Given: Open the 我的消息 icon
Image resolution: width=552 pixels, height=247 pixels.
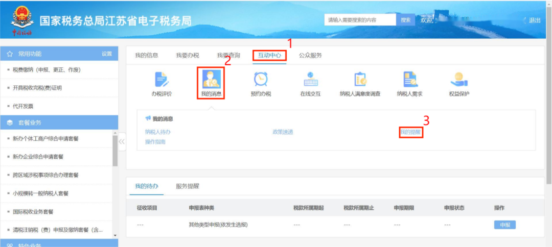Looking at the screenshot, I should [x=211, y=79].
